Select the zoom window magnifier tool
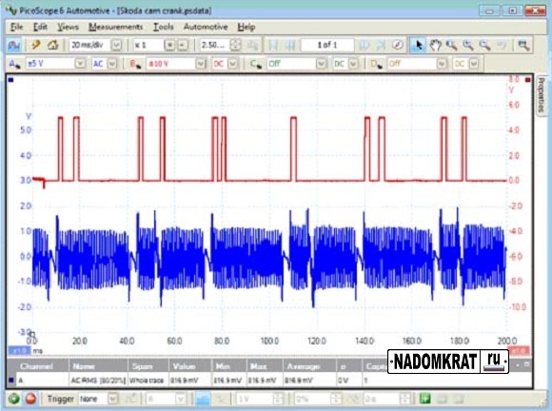This screenshot has height=411, width=552. (452, 45)
